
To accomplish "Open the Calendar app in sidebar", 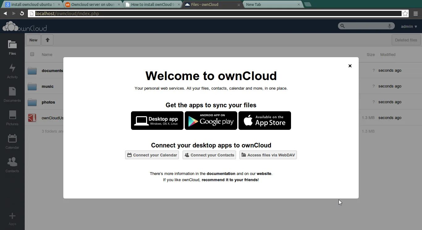I will (x=12, y=142).
